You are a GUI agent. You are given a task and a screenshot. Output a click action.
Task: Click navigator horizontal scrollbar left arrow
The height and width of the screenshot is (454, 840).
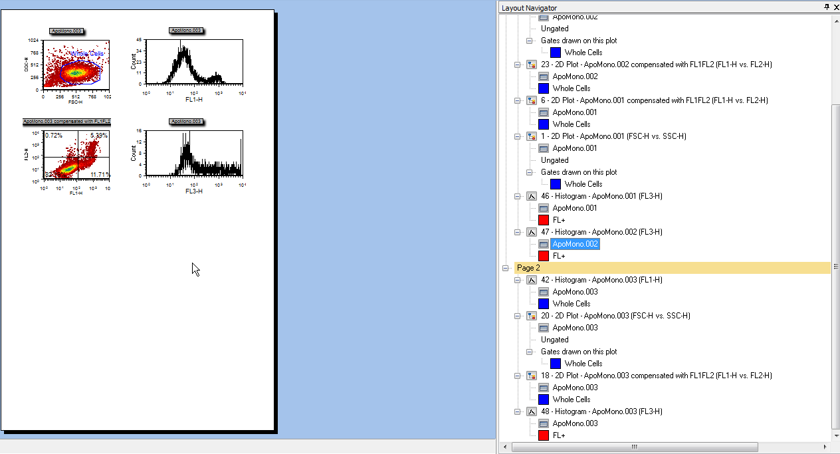coord(504,447)
